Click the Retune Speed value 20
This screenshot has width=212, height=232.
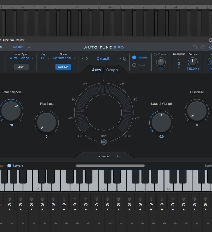(11, 125)
